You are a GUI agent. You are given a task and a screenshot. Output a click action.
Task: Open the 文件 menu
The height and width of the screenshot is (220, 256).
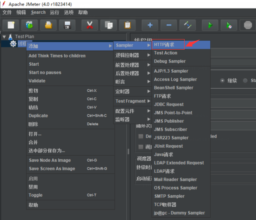tap(7, 13)
